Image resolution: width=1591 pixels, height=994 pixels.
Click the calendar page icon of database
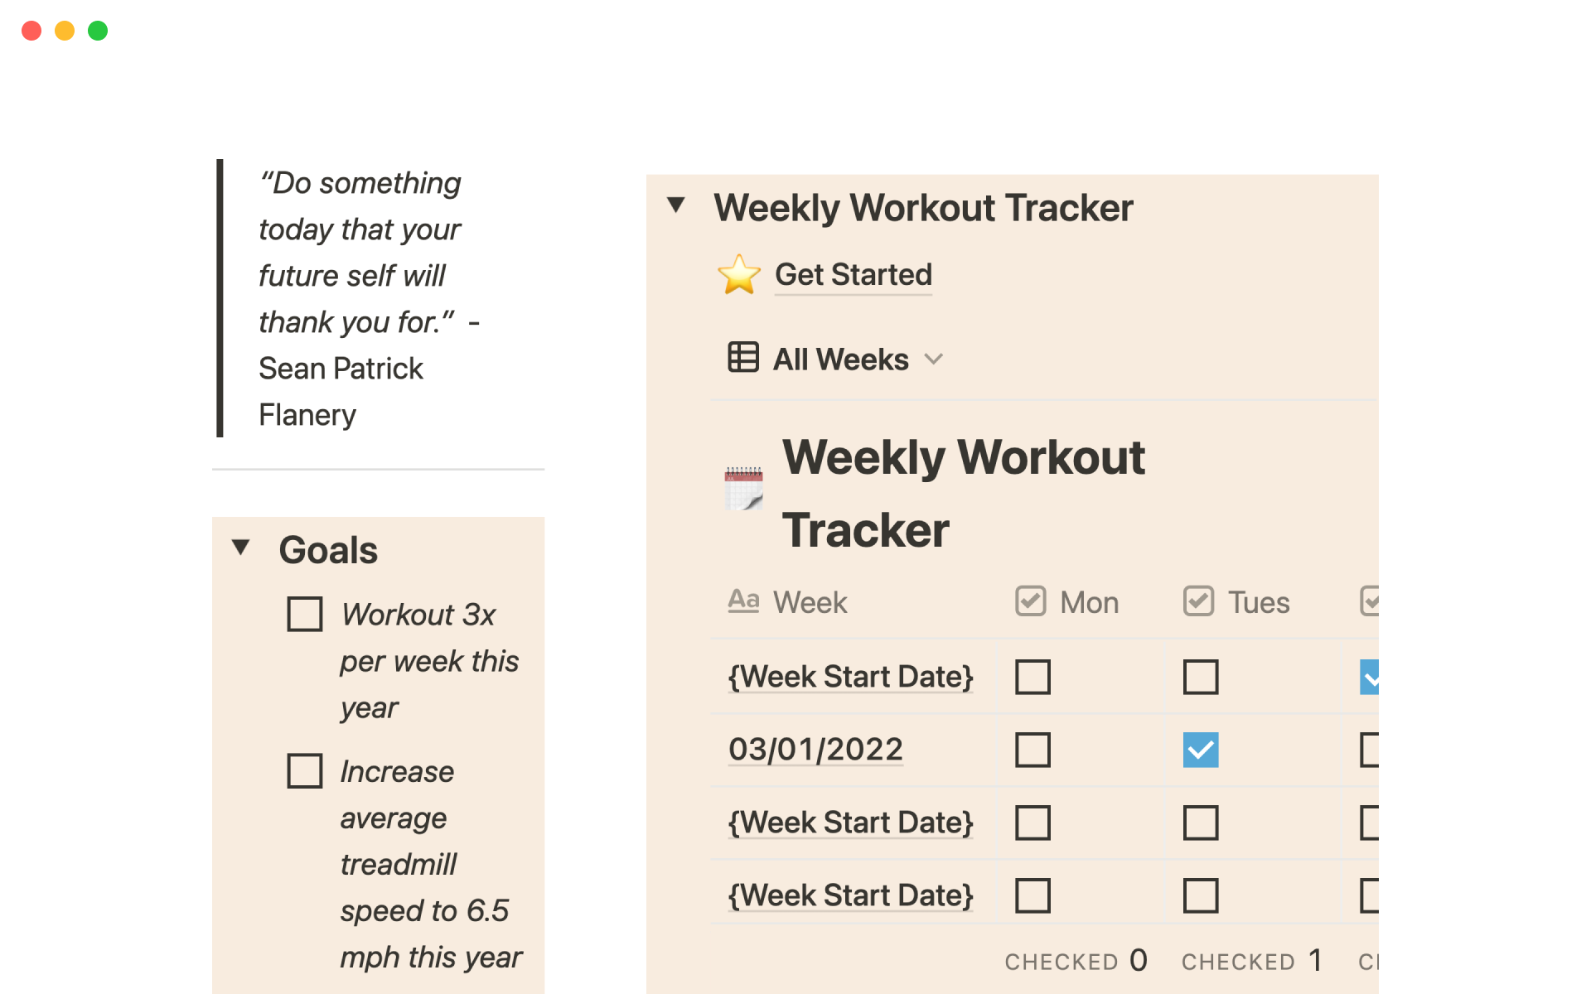point(743,489)
